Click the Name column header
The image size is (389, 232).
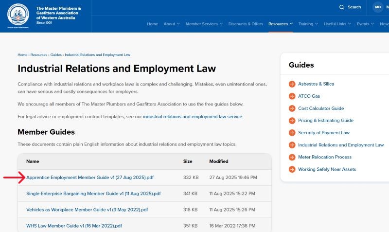[x=33, y=161]
